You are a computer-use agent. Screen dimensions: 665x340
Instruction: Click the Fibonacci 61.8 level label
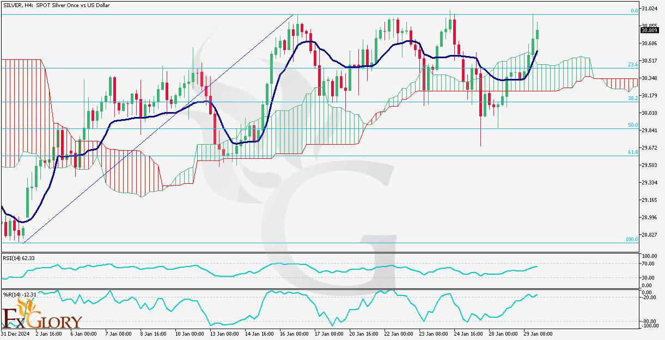pos(633,152)
